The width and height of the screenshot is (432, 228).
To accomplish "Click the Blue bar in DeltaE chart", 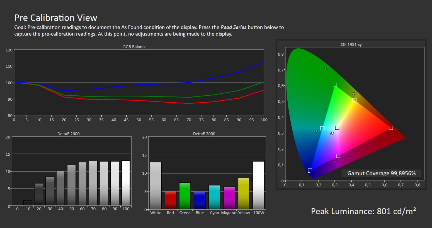I will tap(200, 200).
